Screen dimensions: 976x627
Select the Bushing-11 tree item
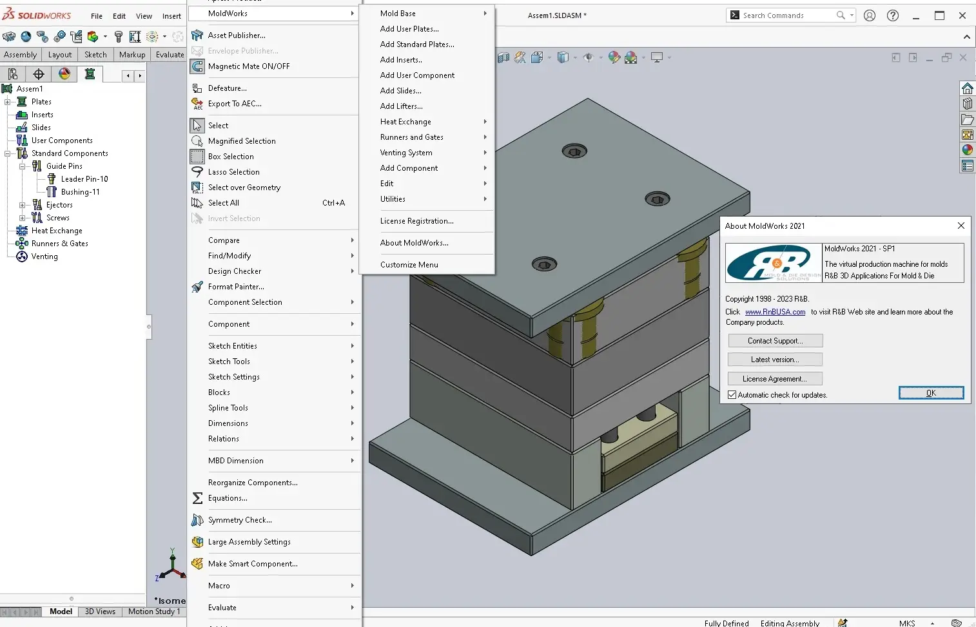tap(80, 192)
